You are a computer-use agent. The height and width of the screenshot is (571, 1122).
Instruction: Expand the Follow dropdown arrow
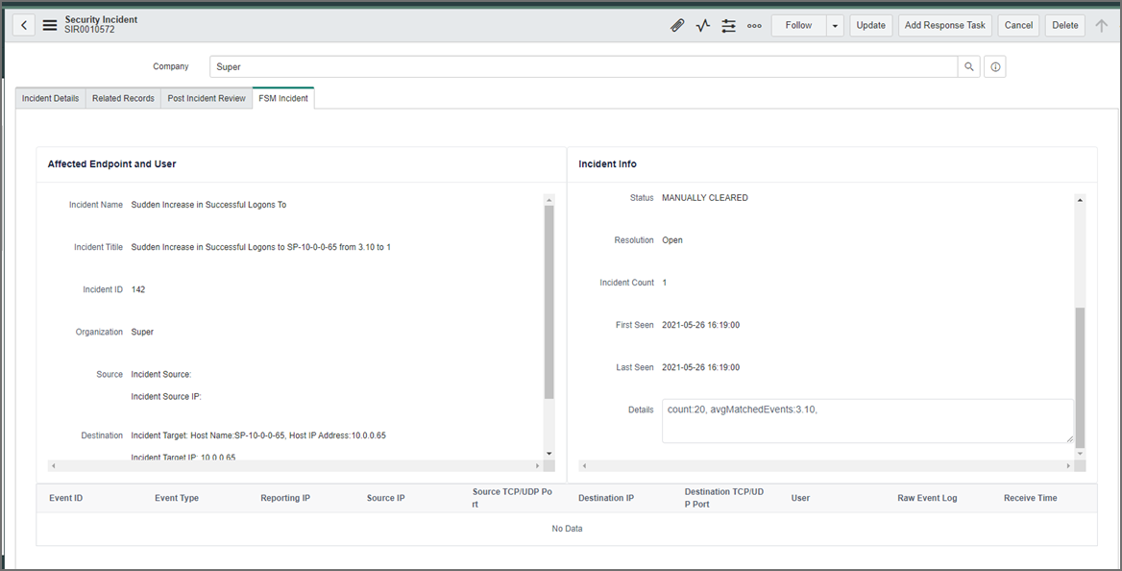[835, 25]
